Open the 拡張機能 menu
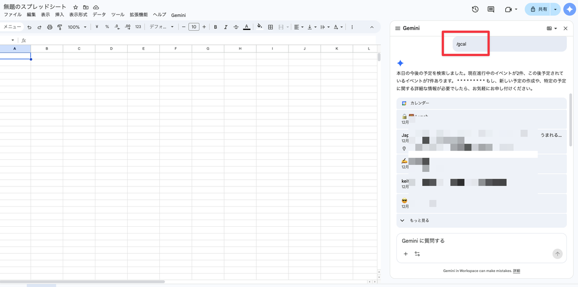 (139, 15)
